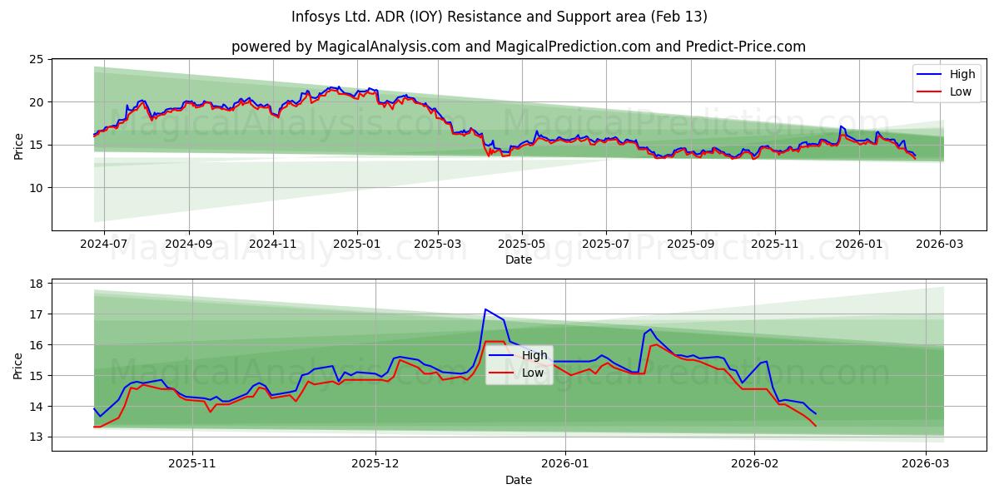Click the '25' price tick on top chart

(36, 59)
